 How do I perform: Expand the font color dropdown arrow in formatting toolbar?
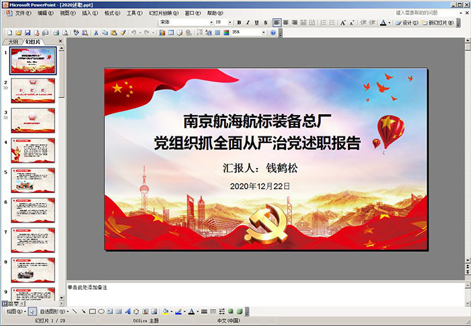click(390, 22)
